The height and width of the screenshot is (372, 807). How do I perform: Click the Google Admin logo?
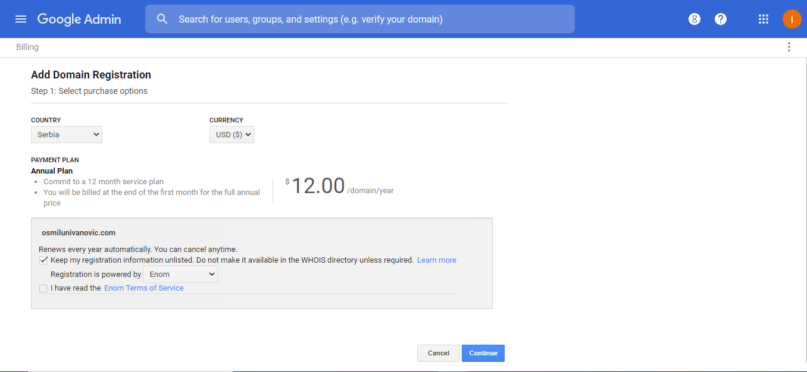79,19
